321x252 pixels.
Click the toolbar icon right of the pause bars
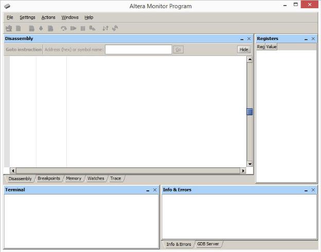tap(92, 28)
